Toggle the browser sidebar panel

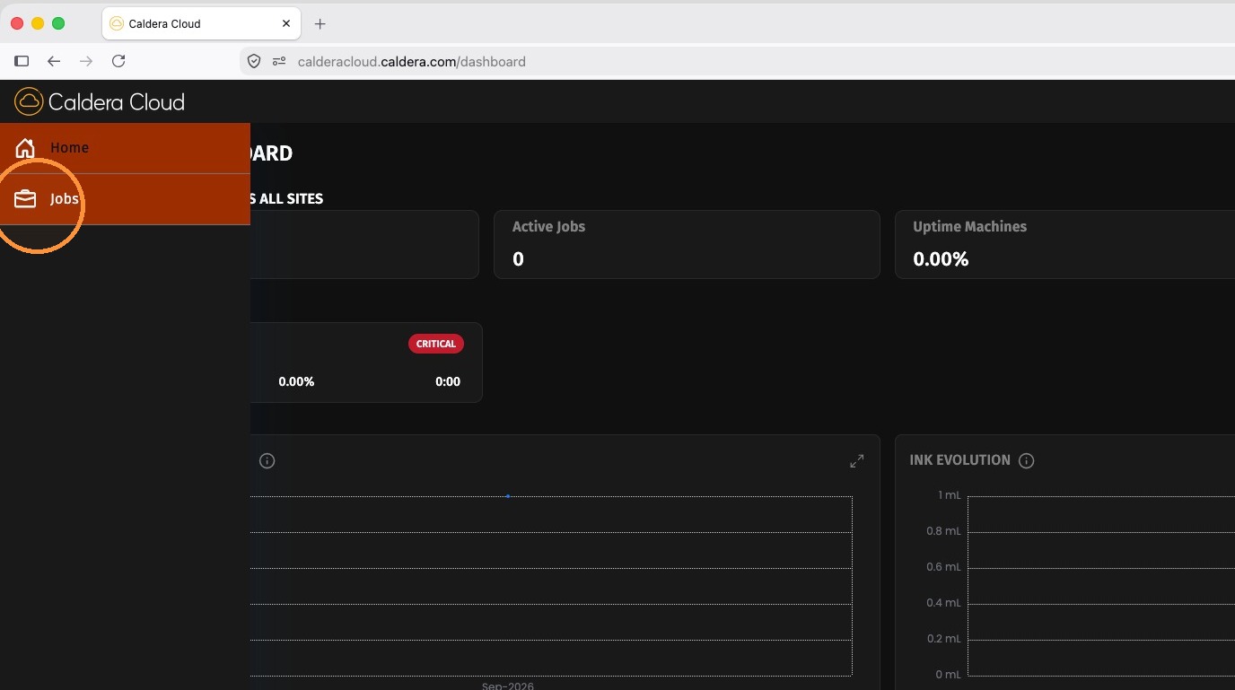[22, 61]
